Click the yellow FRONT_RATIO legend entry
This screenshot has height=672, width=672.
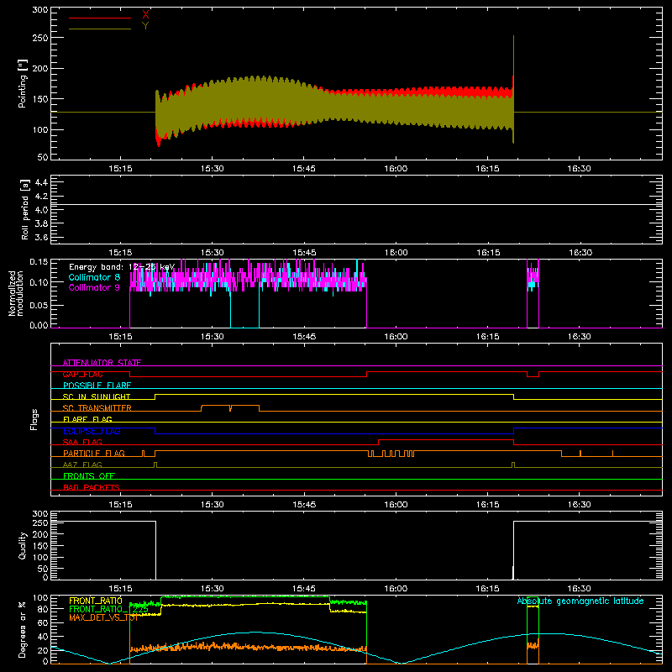96,601
